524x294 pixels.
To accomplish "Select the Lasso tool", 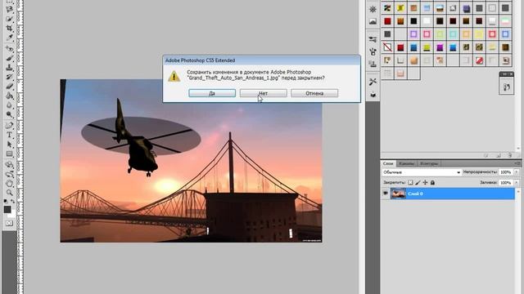I will tap(9, 9).
